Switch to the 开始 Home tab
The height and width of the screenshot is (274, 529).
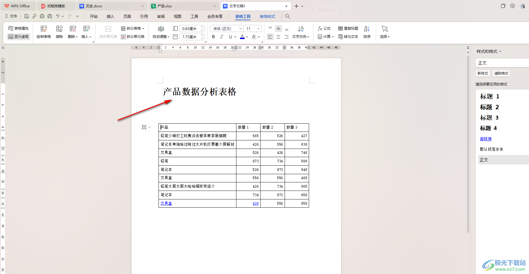(x=94, y=16)
